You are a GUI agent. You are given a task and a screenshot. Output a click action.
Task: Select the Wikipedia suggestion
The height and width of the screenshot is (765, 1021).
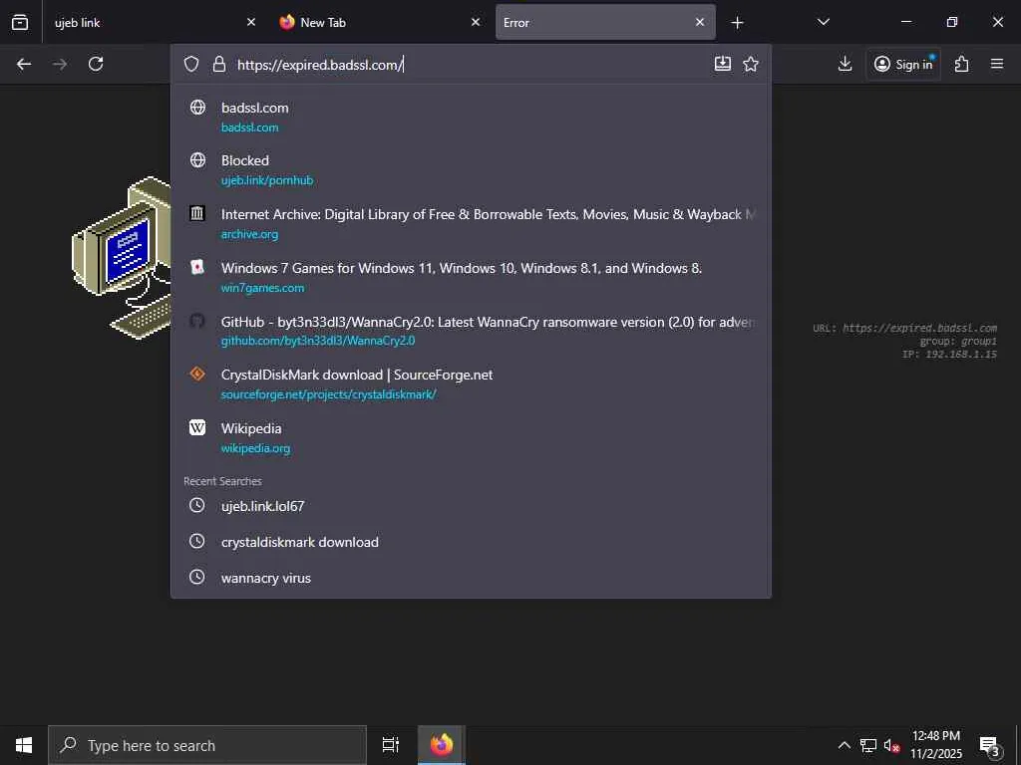(x=471, y=438)
